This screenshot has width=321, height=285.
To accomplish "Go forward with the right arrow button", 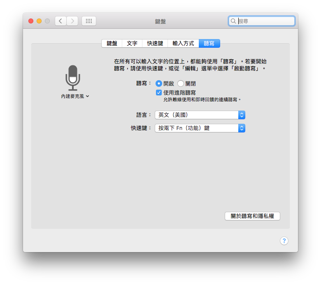I will pos(72,21).
